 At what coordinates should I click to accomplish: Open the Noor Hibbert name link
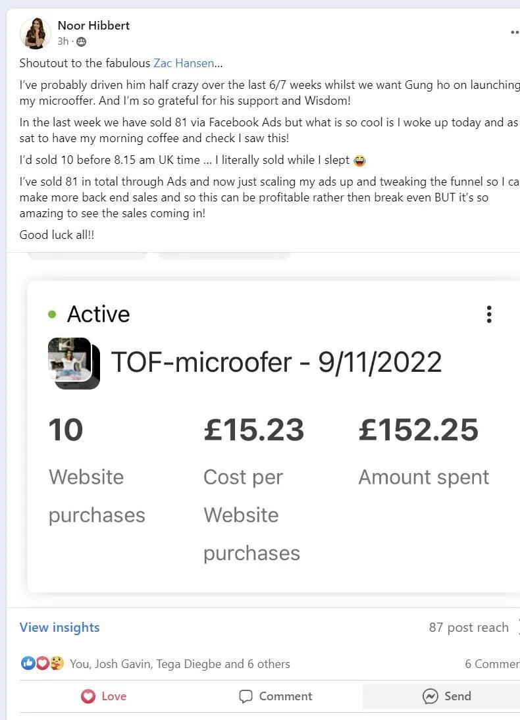93,26
